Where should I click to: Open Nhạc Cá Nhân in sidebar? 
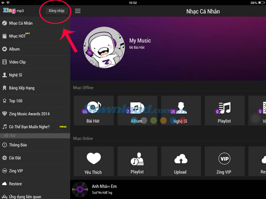[35, 23]
